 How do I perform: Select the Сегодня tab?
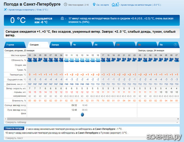tap(38, 45)
